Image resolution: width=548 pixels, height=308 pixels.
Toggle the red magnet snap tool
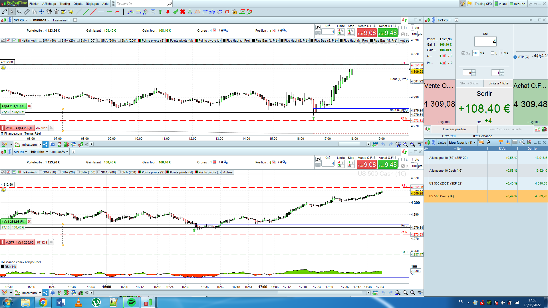227,12
